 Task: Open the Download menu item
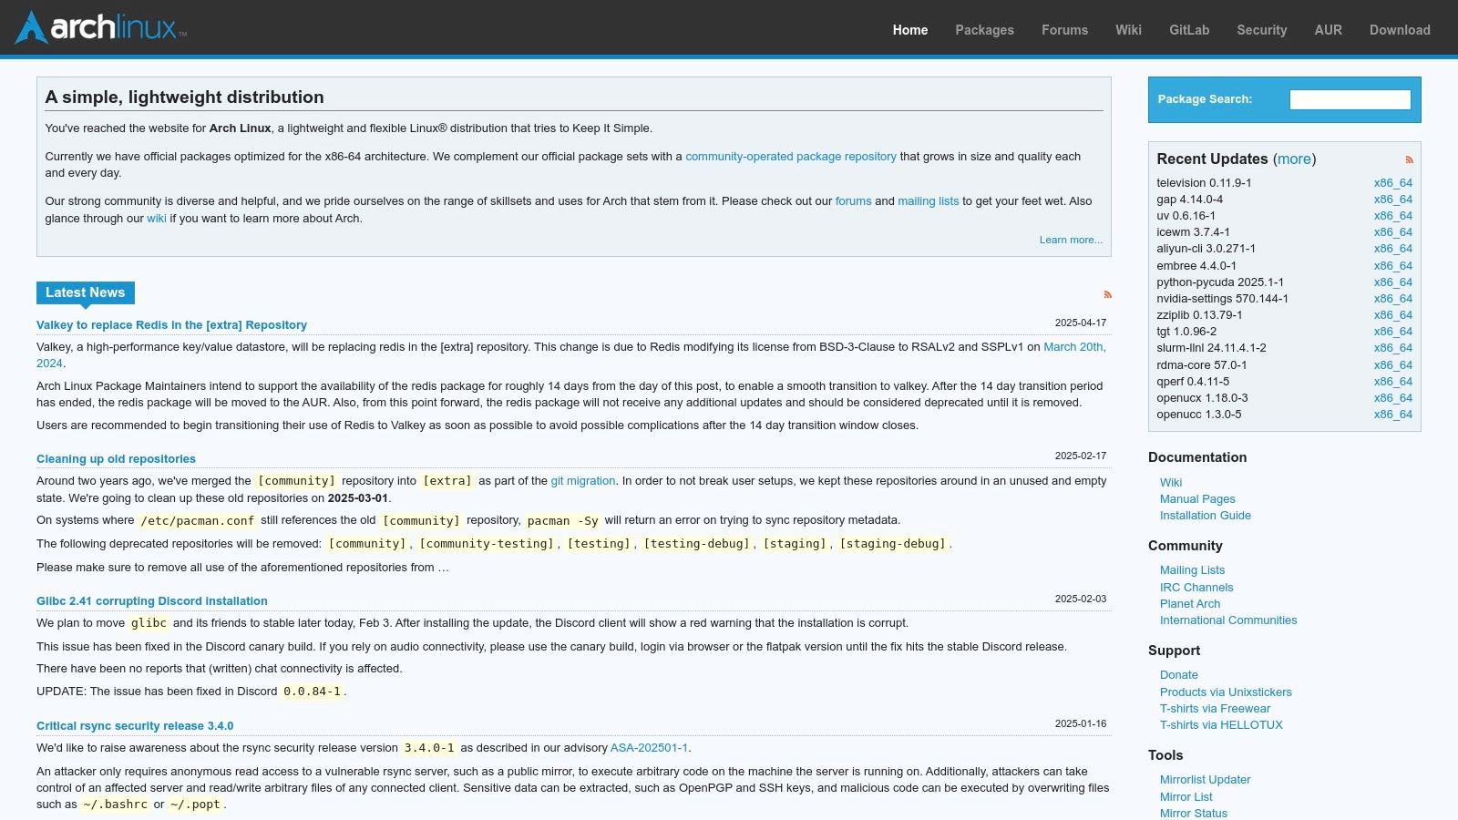[x=1400, y=30]
